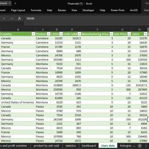The height and width of the screenshot is (149, 149).
Task: Click the Sales cell 529550
Action: tap(139, 60)
